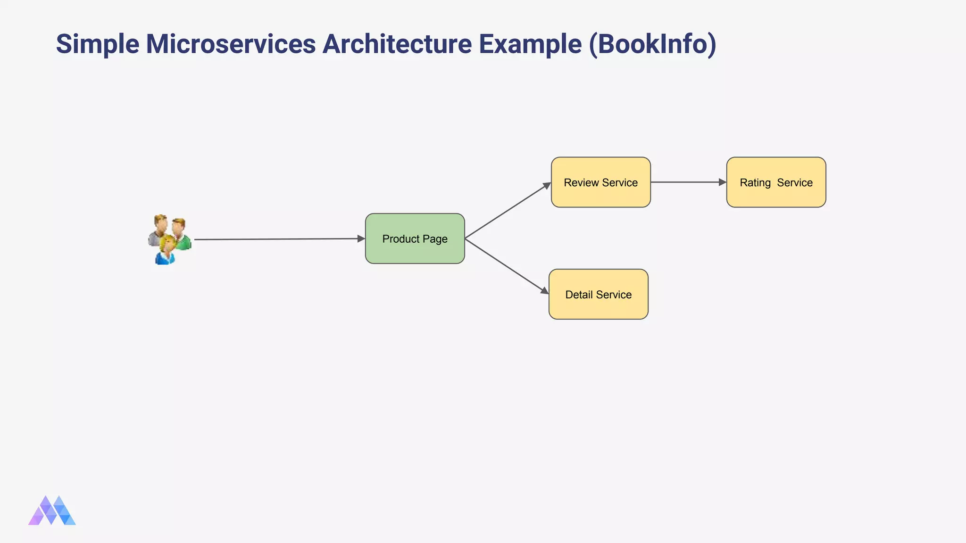
Task: Click the users group icon
Action: pyautogui.click(x=170, y=239)
